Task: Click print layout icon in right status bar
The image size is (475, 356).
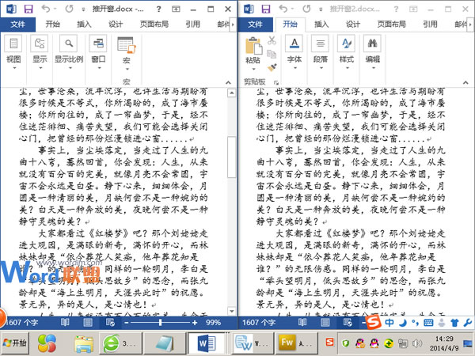Action: (325, 323)
